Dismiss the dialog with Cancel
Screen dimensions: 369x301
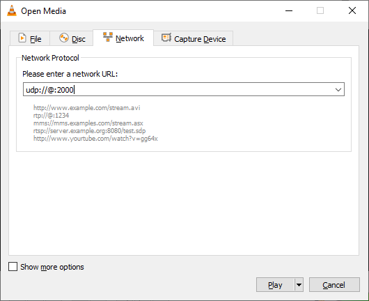click(334, 285)
